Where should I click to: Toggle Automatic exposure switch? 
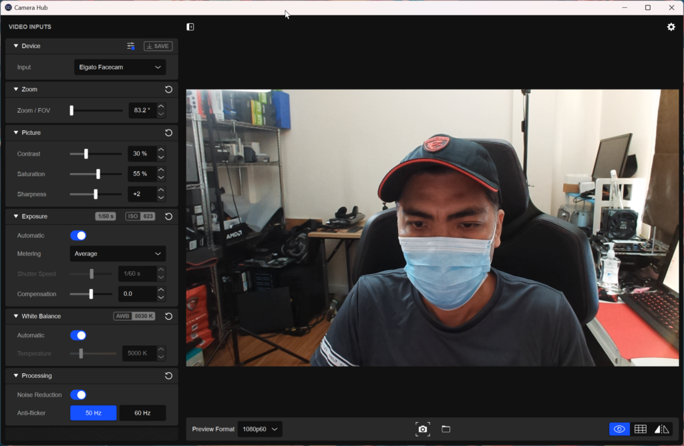78,236
